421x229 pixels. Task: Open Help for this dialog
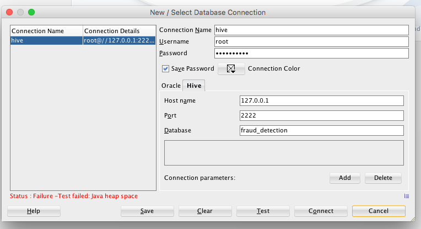(34, 211)
